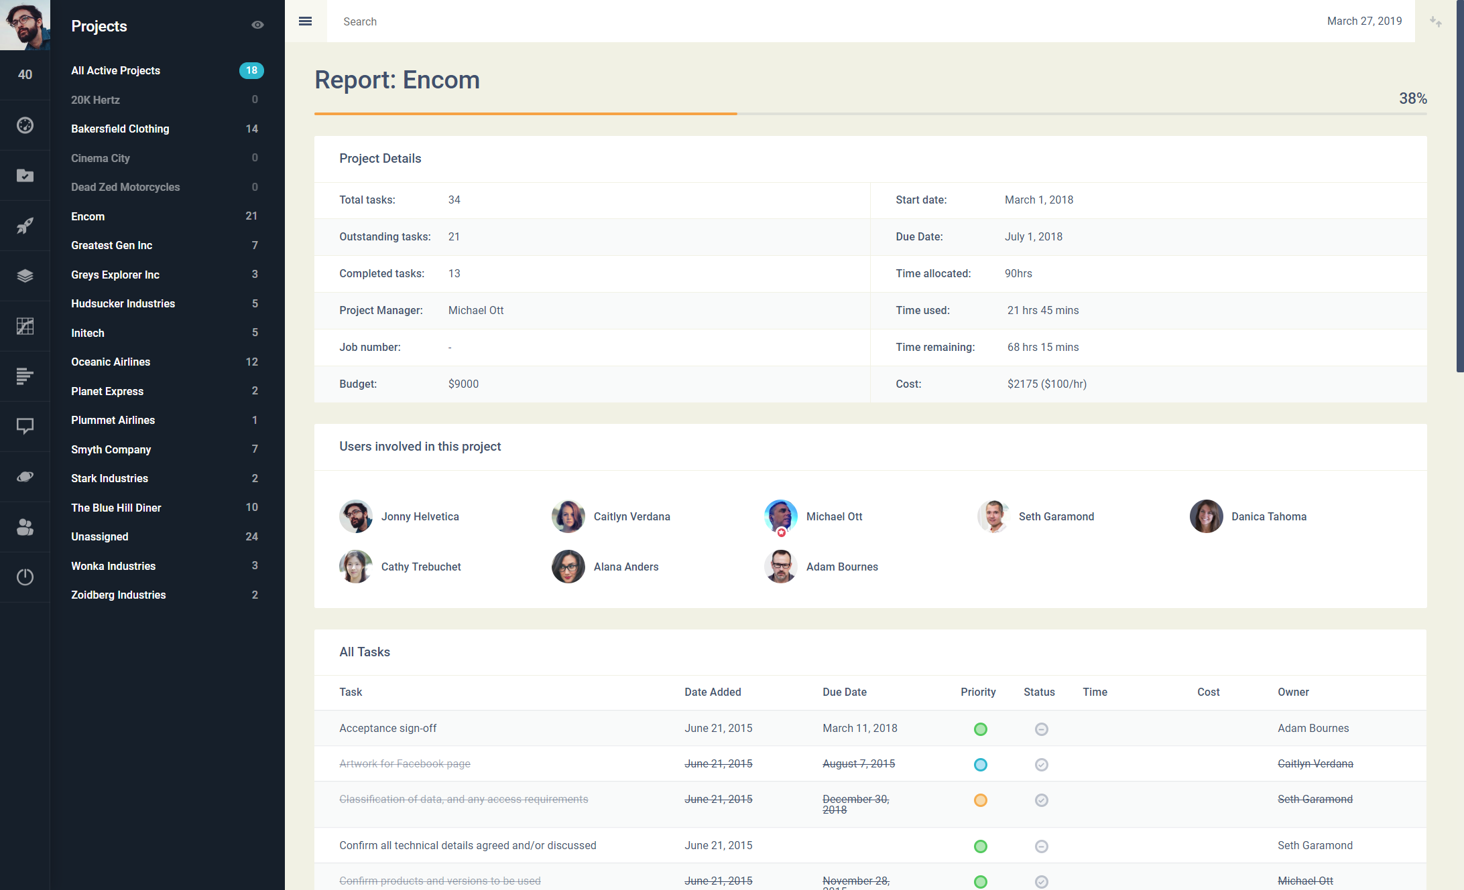This screenshot has width=1464, height=890.
Task: Uncheck Artwork for Facebook page status
Action: point(1041,765)
